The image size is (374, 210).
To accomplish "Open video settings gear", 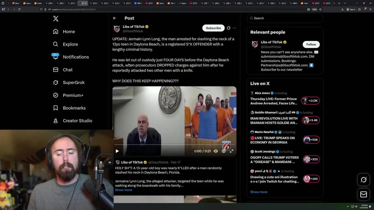I will (x=224, y=151).
